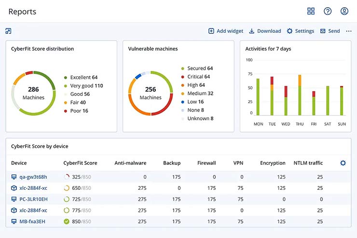
Task: Download the report
Action: coord(265,31)
